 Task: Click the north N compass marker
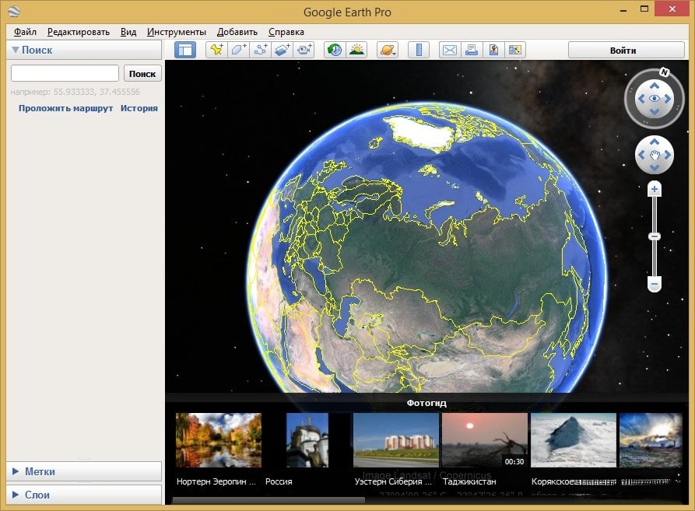(664, 72)
